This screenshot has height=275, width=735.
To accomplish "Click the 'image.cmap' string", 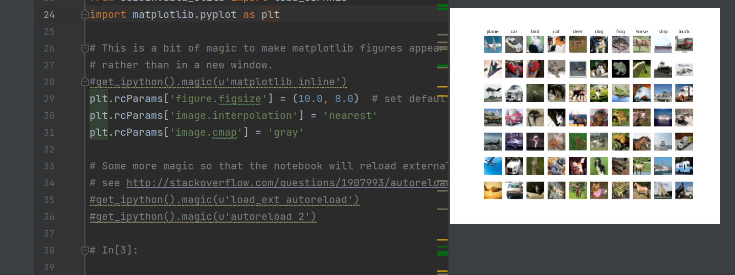I will tap(206, 133).
